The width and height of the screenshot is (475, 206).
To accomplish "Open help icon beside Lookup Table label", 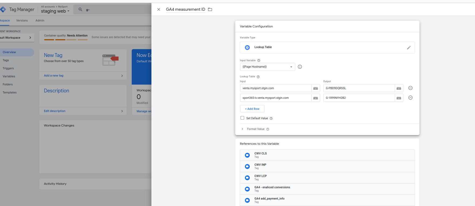I will [x=258, y=77].
